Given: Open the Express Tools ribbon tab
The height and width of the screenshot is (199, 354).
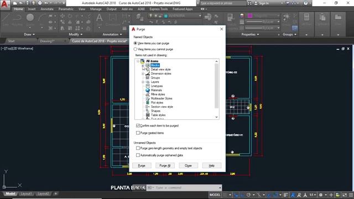Looking at the screenshot, I should pyautogui.click(x=159, y=9).
